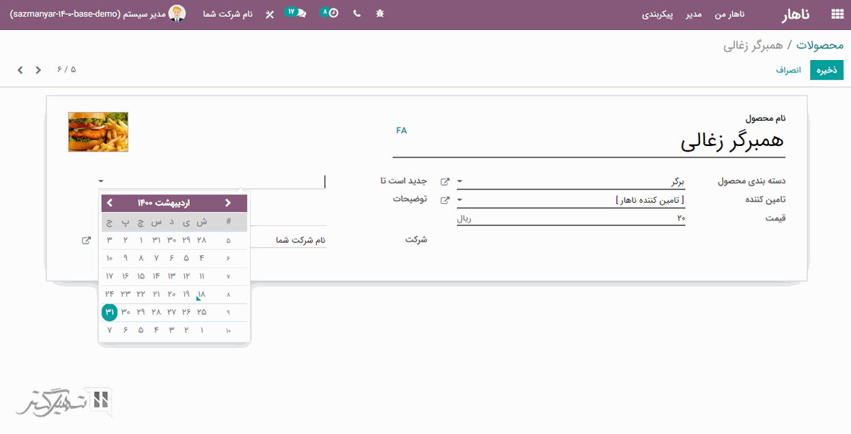Open the ناهار من menu
This screenshot has width=851, height=434.
(729, 14)
